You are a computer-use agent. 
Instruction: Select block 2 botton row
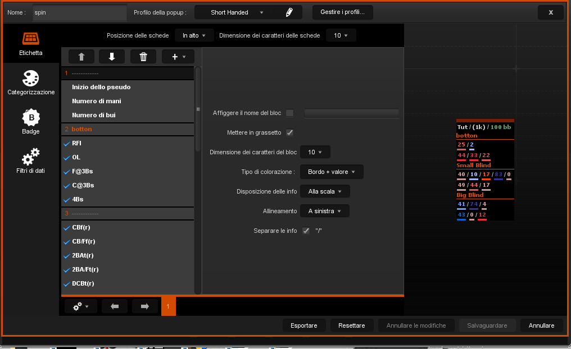click(x=128, y=129)
